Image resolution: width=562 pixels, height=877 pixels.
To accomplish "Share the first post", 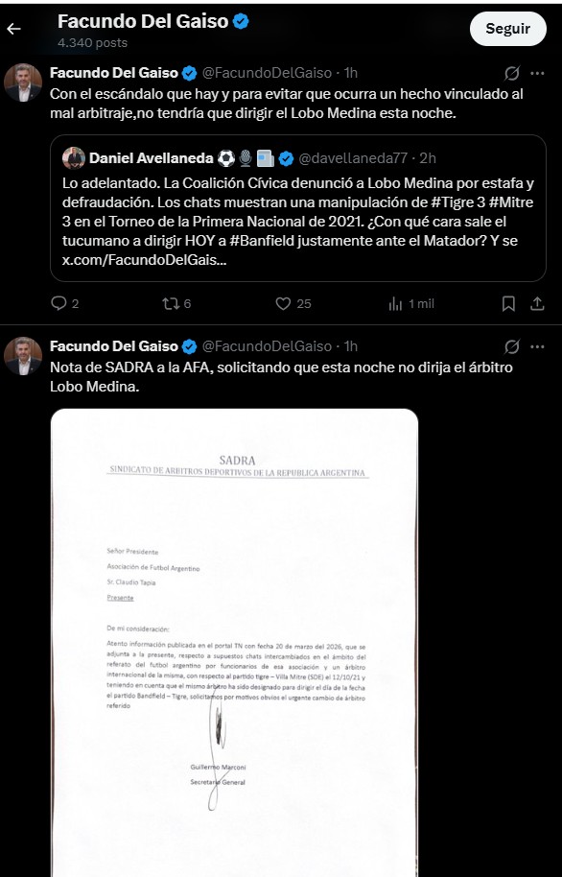I will (x=537, y=304).
